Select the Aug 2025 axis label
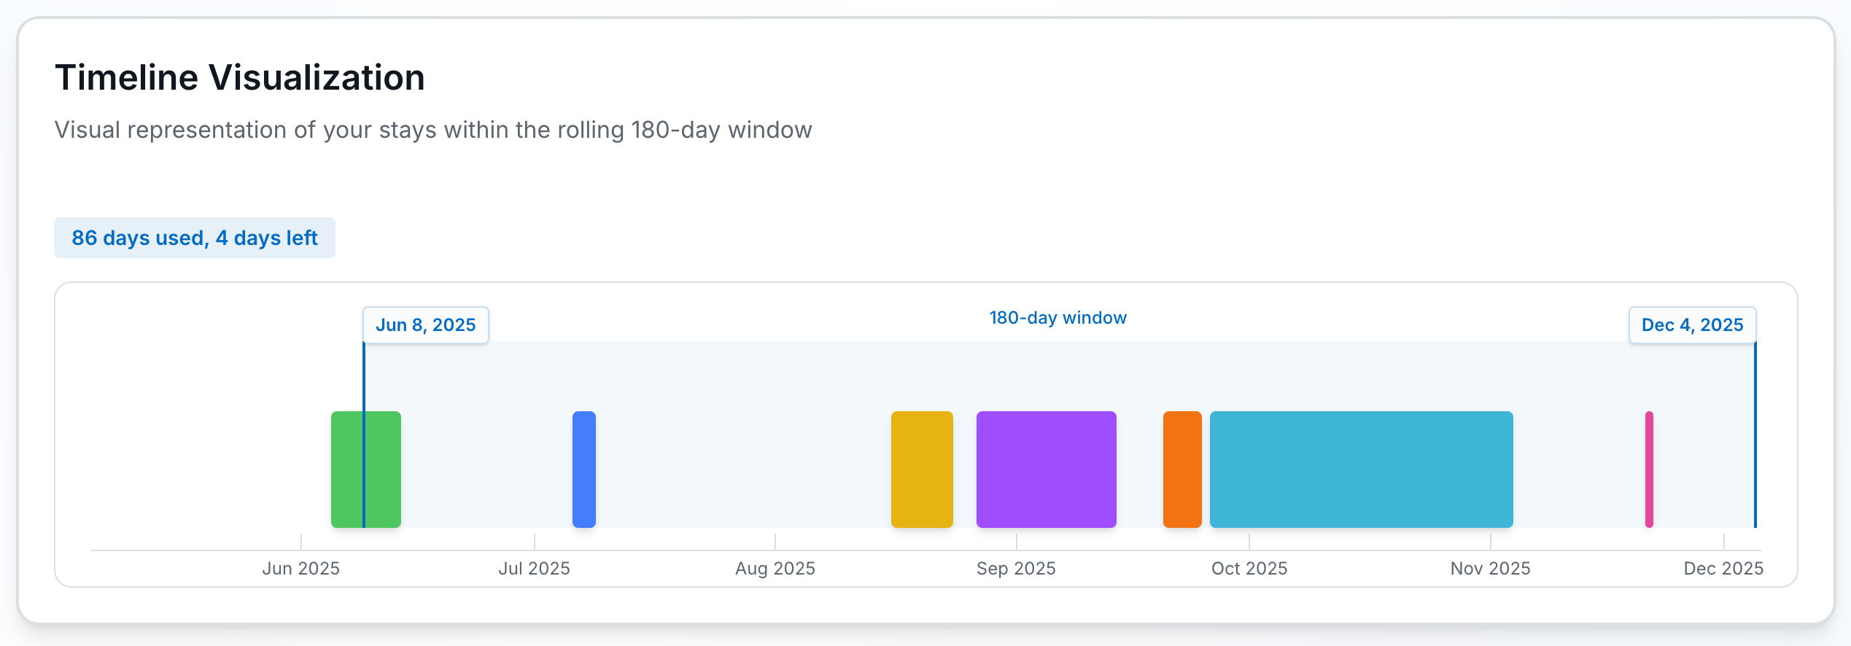This screenshot has width=1851, height=646. coord(775,569)
